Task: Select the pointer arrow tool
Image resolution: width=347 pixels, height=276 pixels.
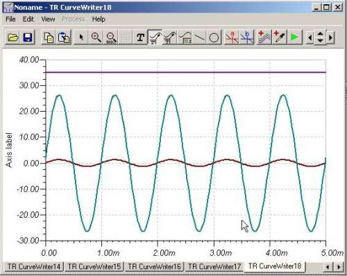Action: pyautogui.click(x=81, y=37)
